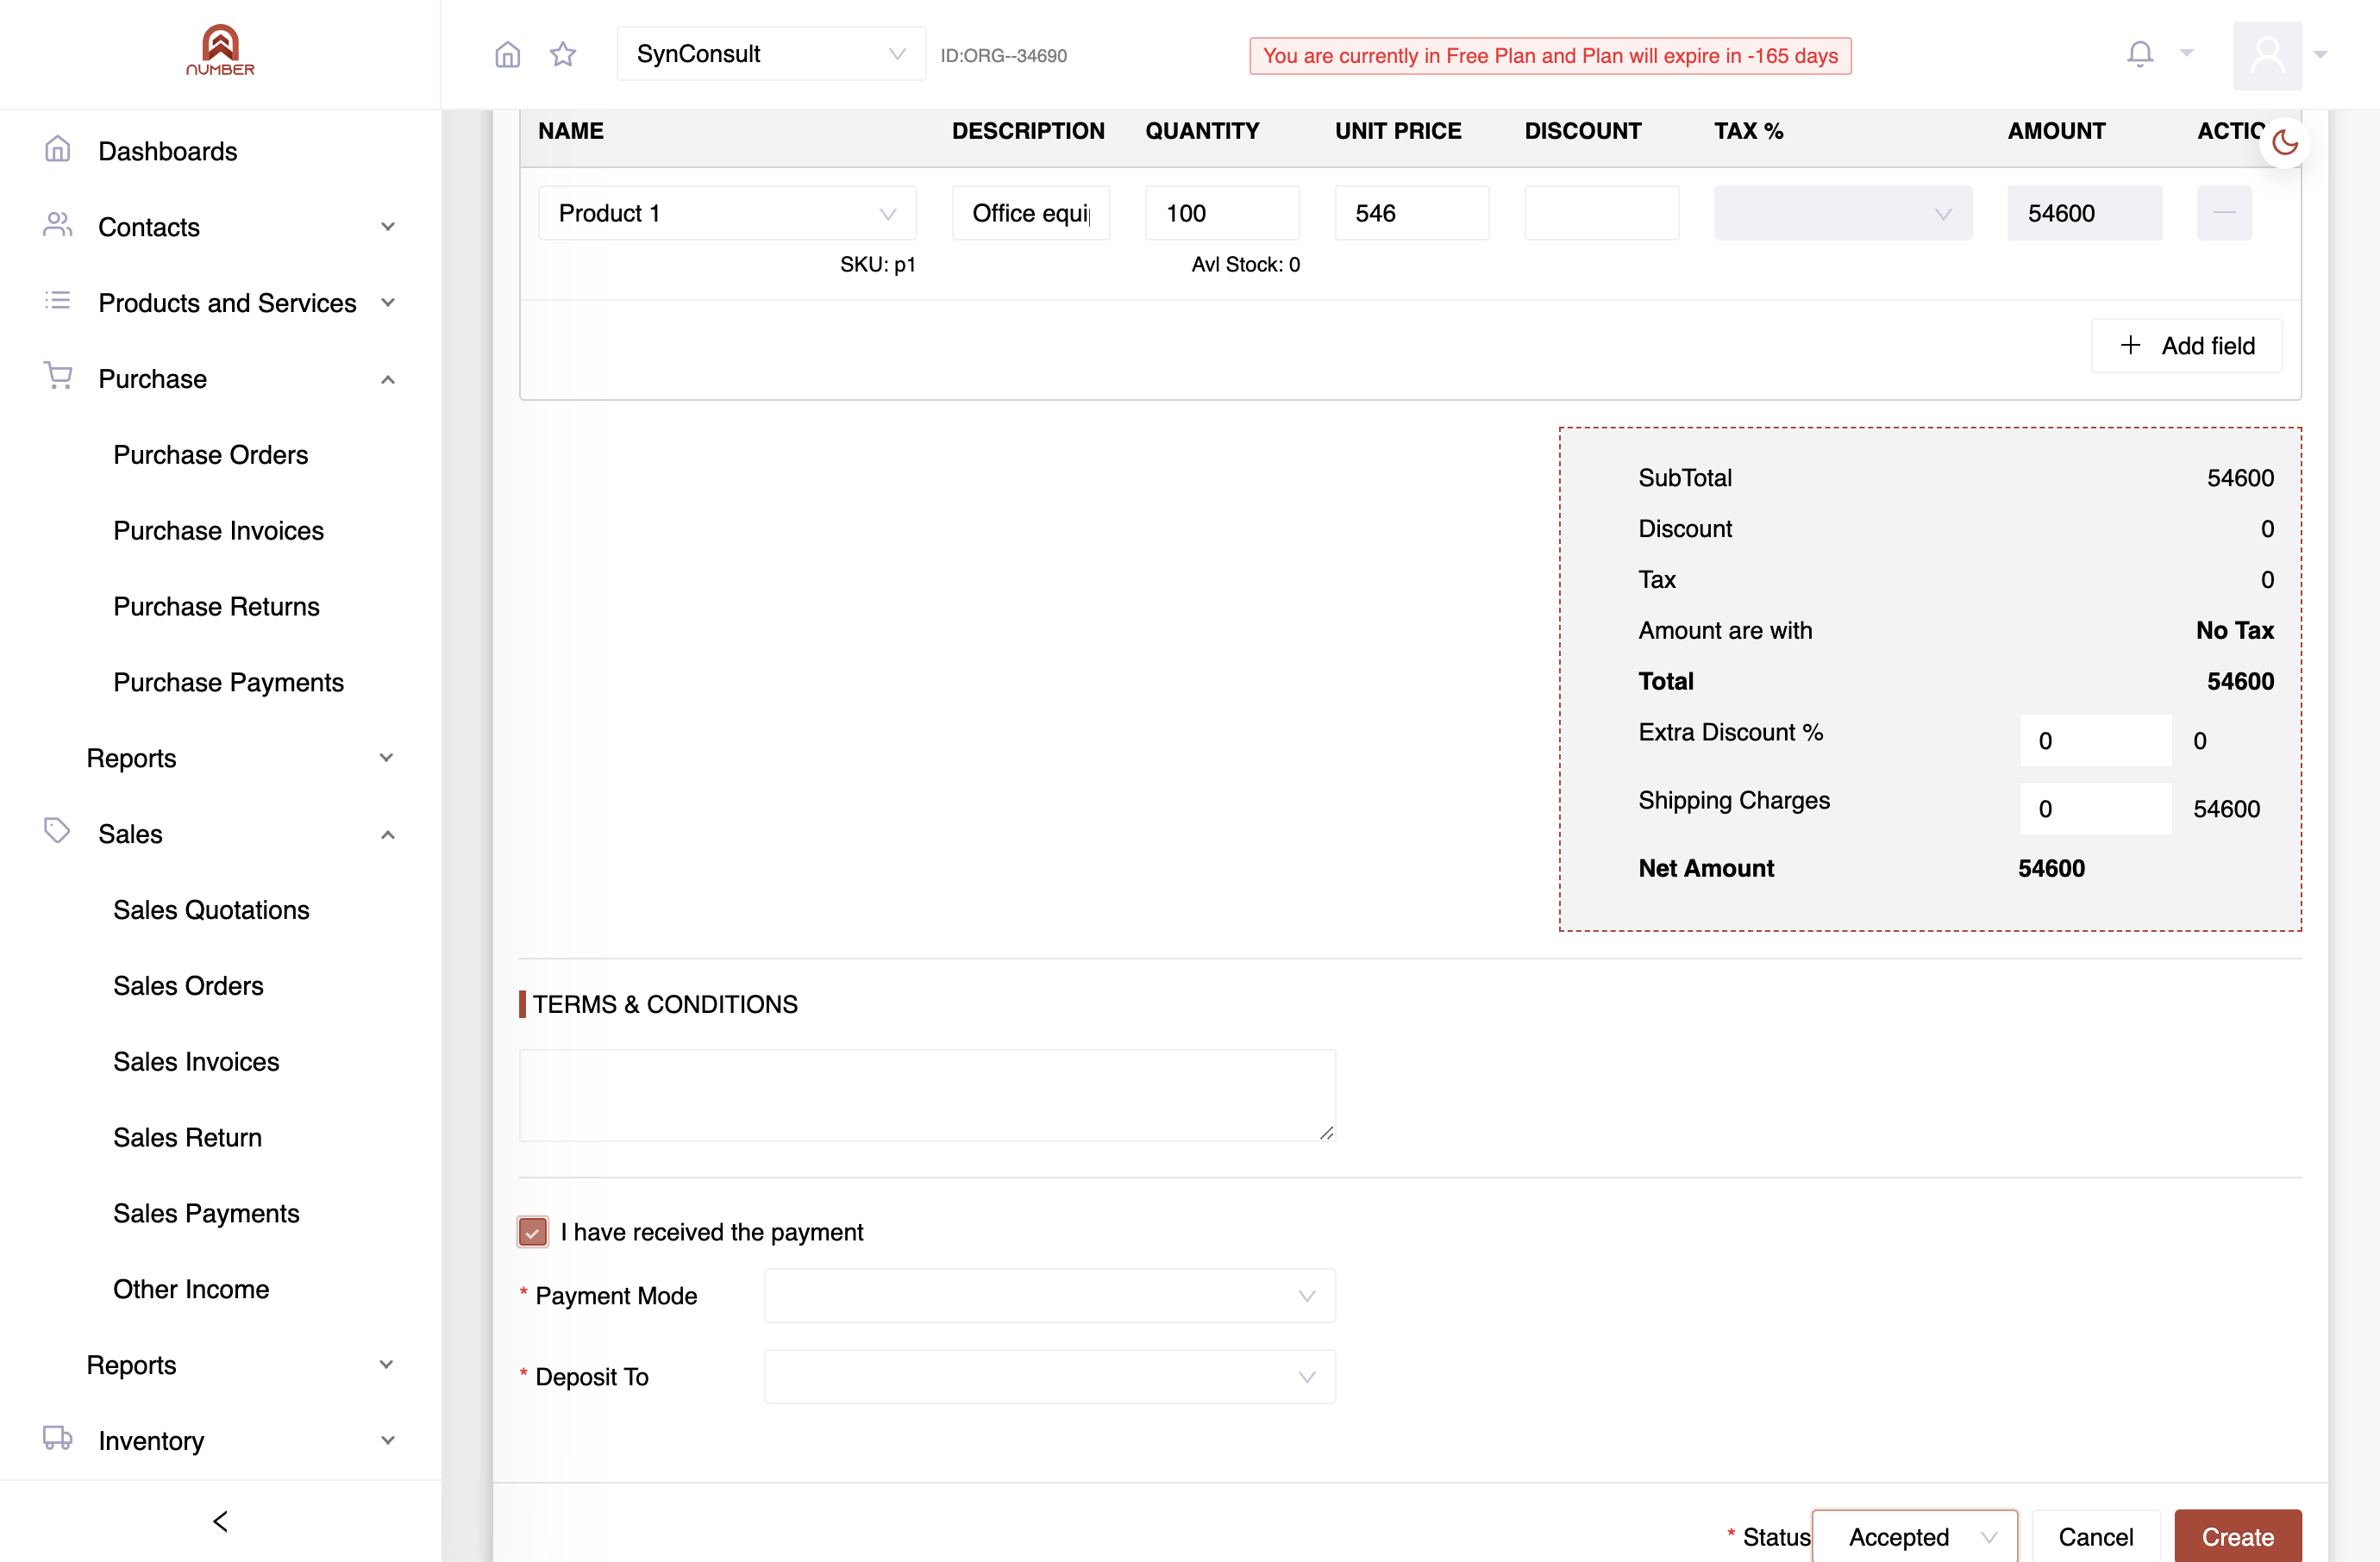The width and height of the screenshot is (2380, 1562).
Task: Click the Extra Discount % input
Action: click(x=2095, y=740)
